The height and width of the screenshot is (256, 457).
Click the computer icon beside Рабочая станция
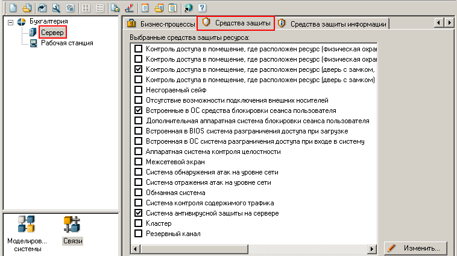tap(34, 43)
